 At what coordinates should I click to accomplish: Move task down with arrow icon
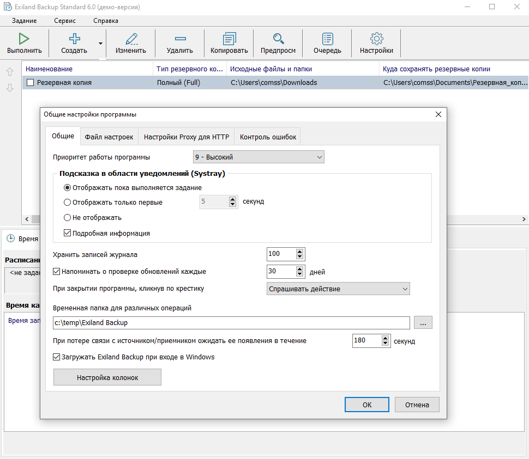tap(10, 88)
